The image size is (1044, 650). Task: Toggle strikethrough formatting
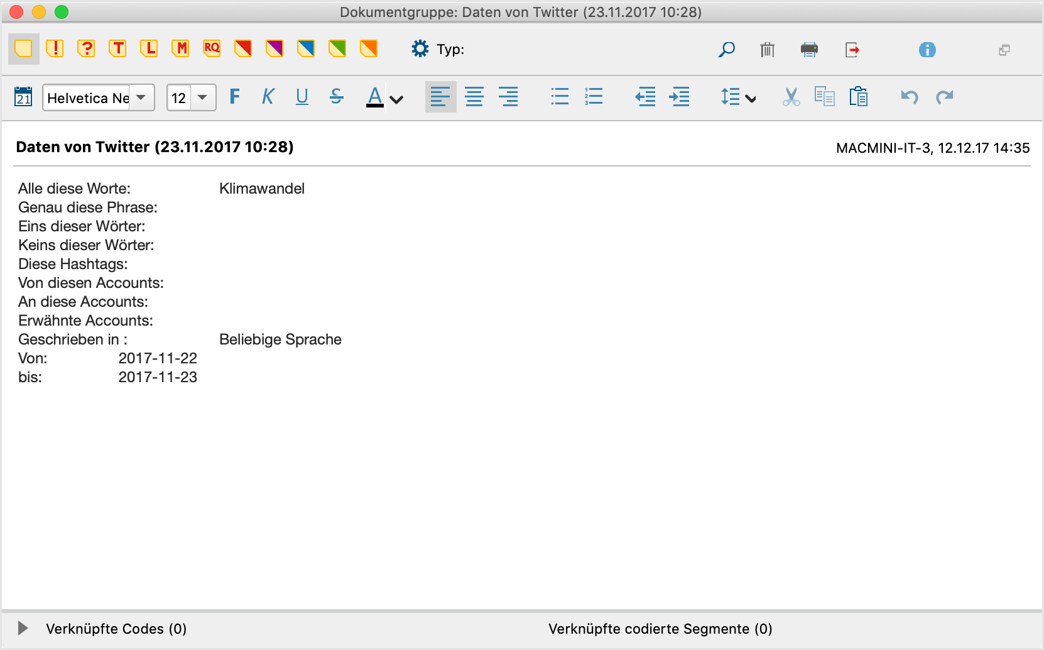pyautogui.click(x=337, y=97)
